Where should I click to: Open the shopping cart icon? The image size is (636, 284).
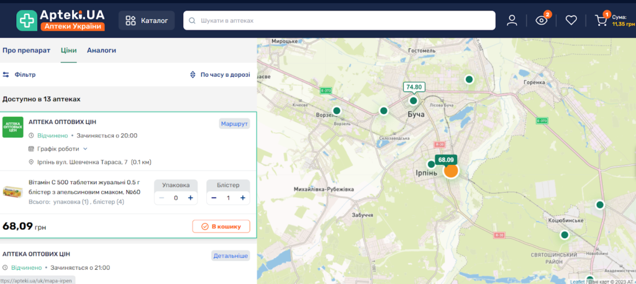point(601,20)
